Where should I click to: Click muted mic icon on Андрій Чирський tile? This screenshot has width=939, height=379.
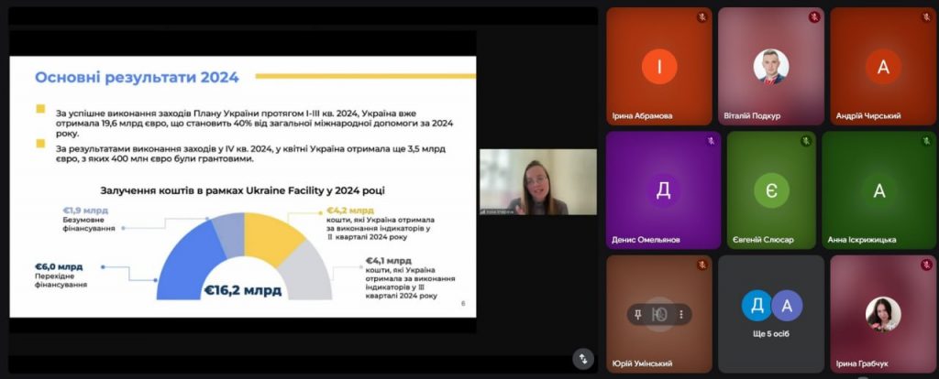[926, 17]
